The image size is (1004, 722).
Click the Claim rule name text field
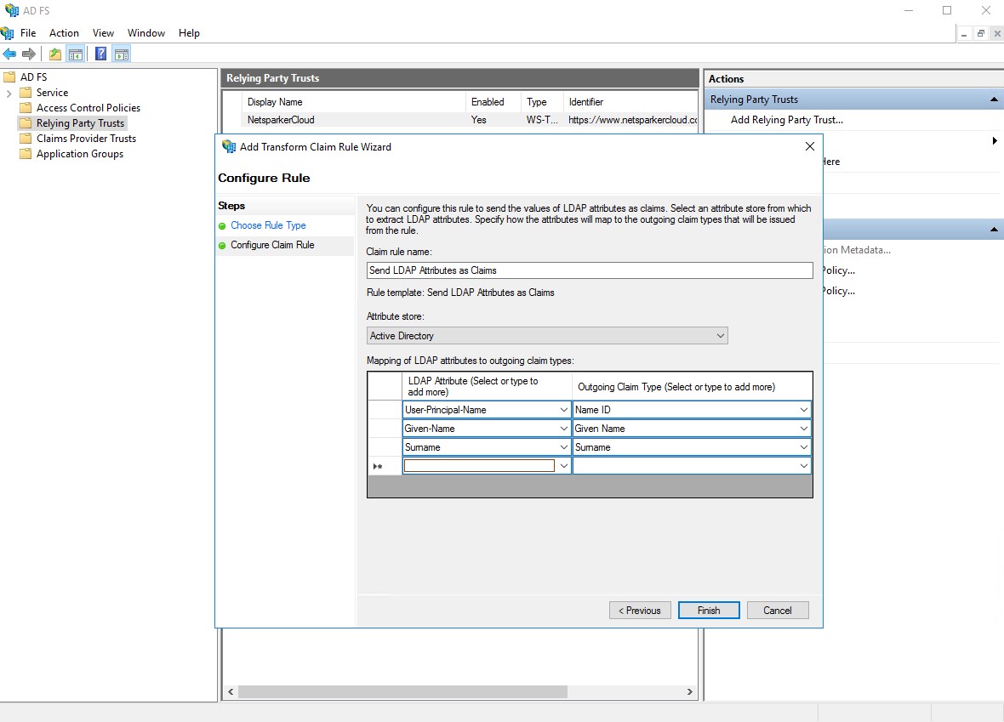[x=589, y=270]
